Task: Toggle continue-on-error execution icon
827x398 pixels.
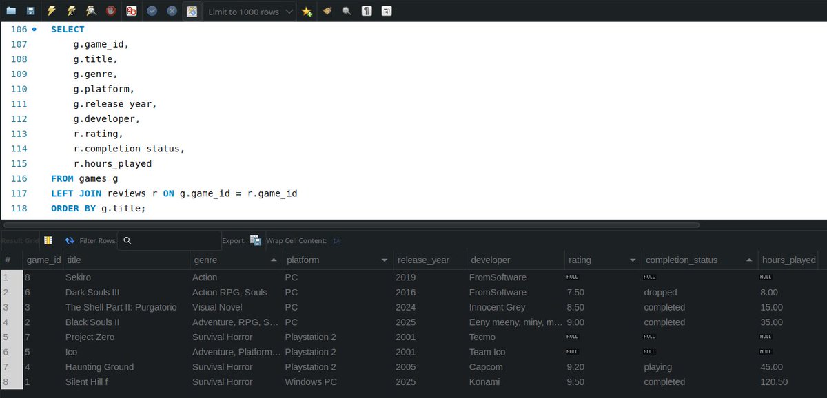Action: [131, 11]
